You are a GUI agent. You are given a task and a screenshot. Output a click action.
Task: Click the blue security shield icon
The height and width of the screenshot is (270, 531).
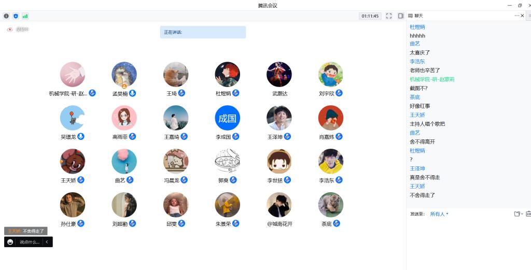click(16, 16)
